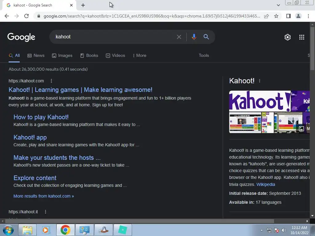Open Kahoot! app sitelink
Viewport: 315px width, 236px height.
[30, 137]
